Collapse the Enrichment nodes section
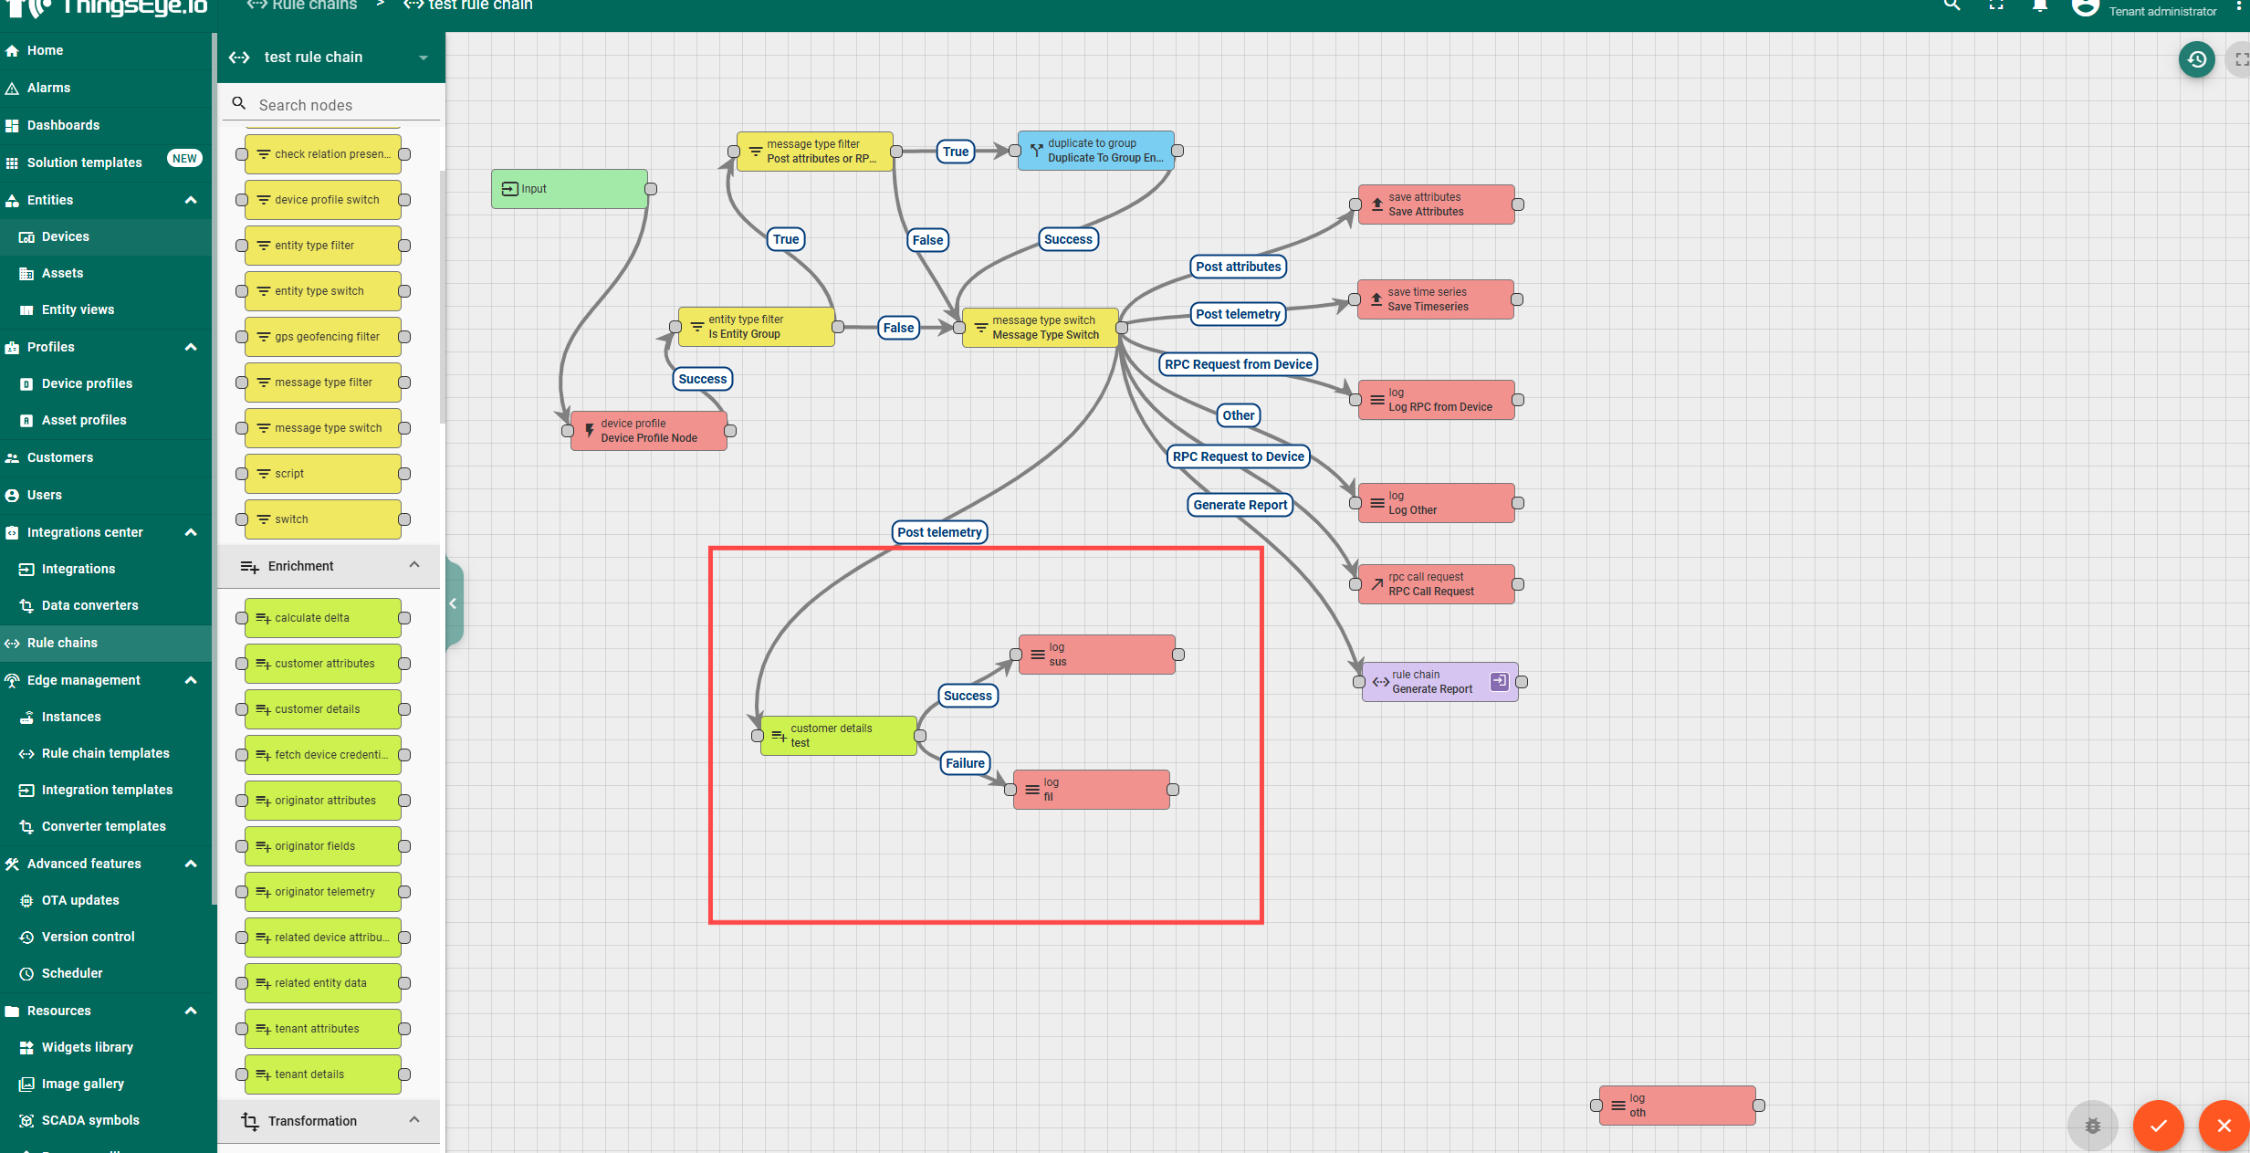 pos(414,565)
